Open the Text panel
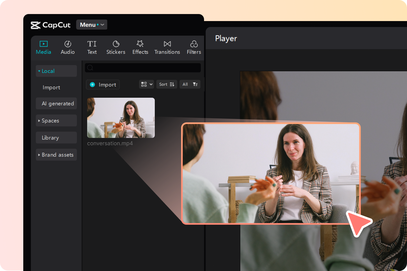This screenshot has width=407, height=271. (92, 47)
